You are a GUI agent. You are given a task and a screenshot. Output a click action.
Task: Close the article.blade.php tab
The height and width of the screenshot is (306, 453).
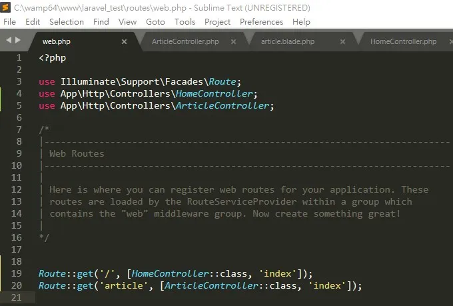pos(342,41)
